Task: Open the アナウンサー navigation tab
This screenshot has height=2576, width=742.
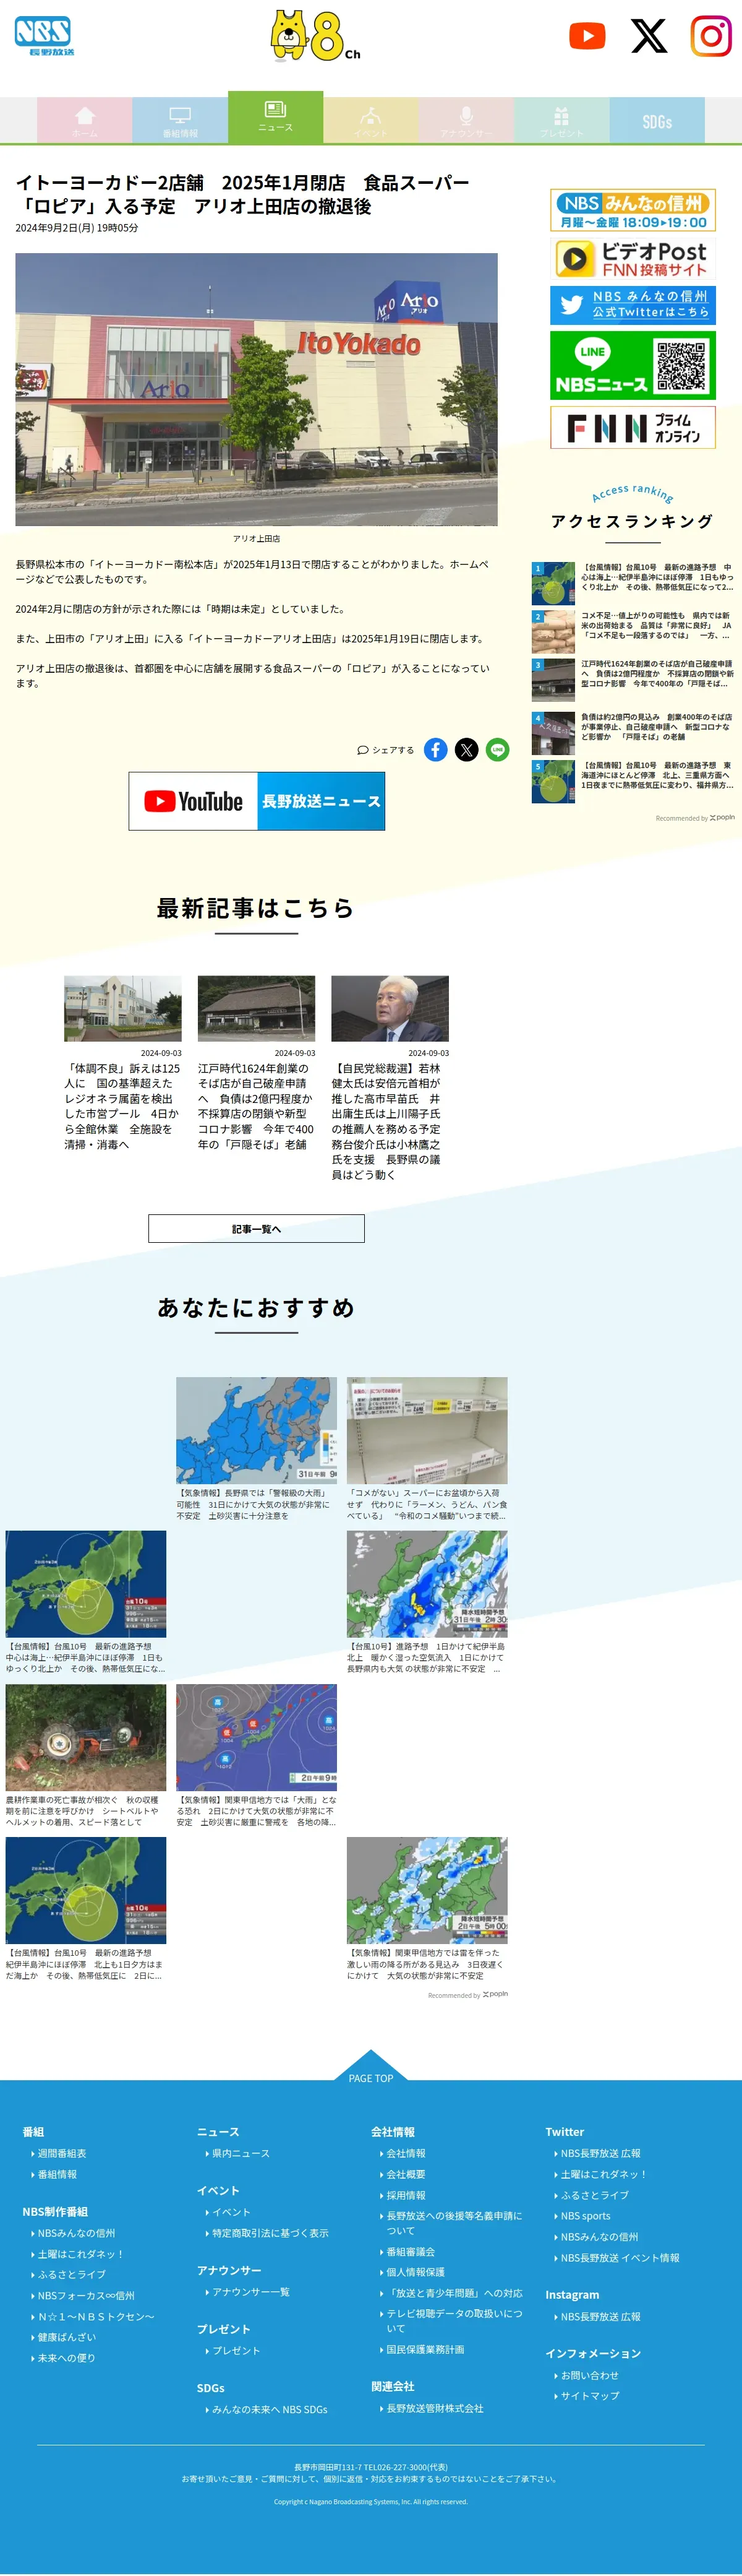Action: point(466,121)
